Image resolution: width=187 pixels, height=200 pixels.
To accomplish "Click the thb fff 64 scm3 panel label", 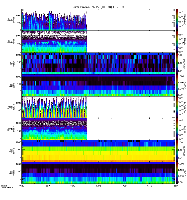I will 11,41.
